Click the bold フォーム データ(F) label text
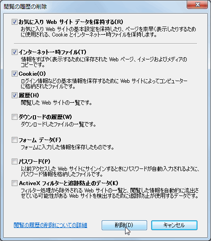The height and width of the screenshot is (241, 211). click(40, 140)
